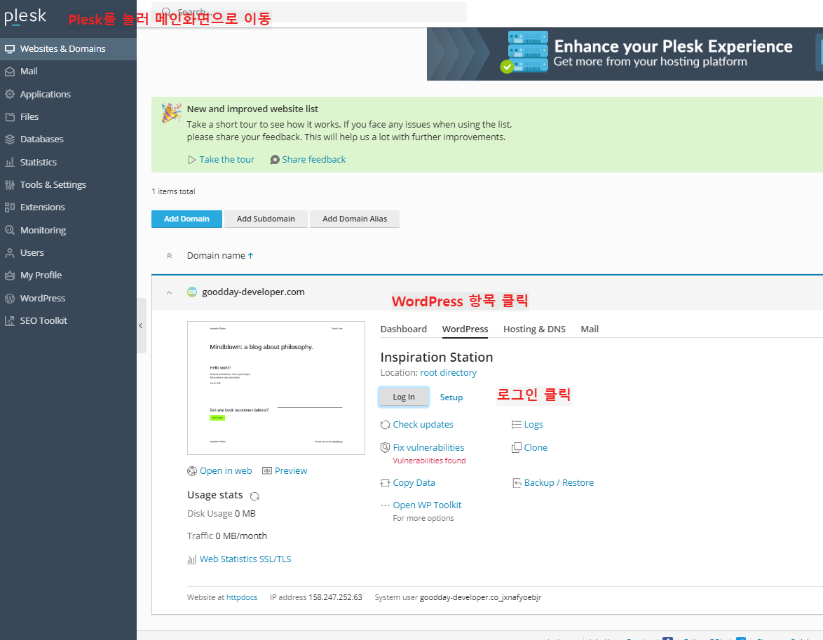Click the search input field
The height and width of the screenshot is (640, 823).
pos(309,11)
